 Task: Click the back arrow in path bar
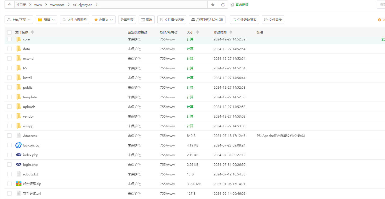pyautogui.click(x=10, y=5)
